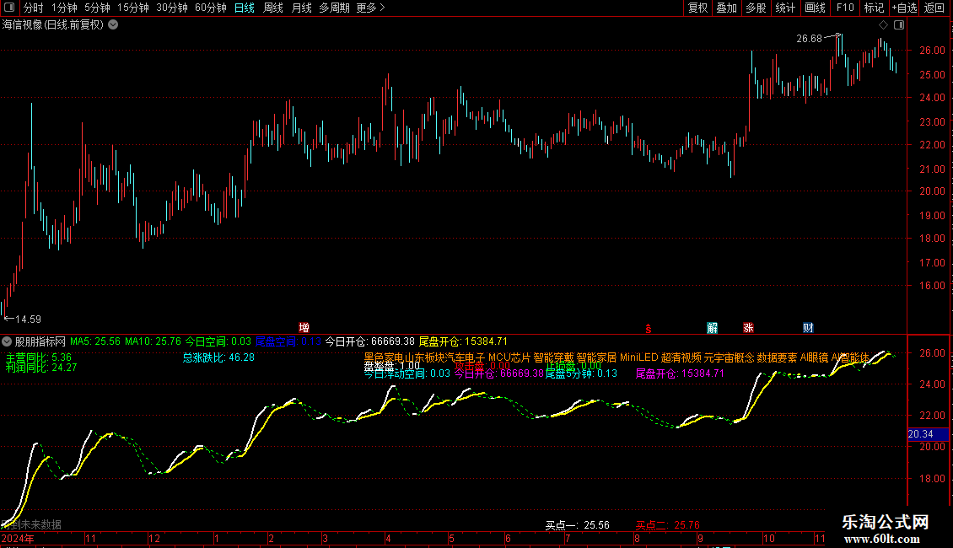953x548 pixels.
Task: Click the 财 financial report marker
Action: [808, 328]
